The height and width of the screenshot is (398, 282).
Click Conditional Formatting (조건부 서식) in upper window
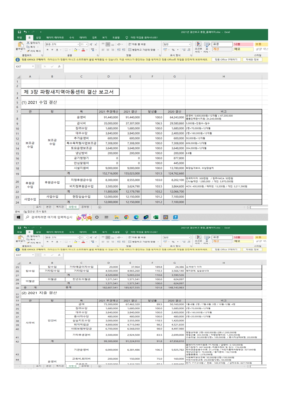(x=198, y=47)
